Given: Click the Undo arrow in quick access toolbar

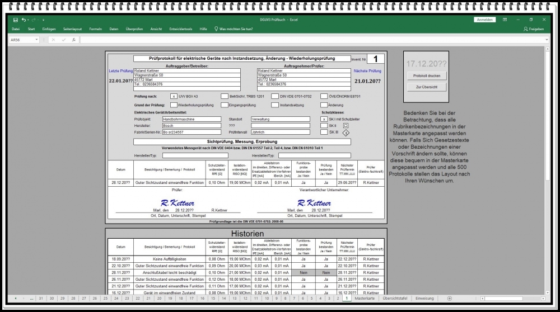Looking at the screenshot, I should (x=22, y=20).
